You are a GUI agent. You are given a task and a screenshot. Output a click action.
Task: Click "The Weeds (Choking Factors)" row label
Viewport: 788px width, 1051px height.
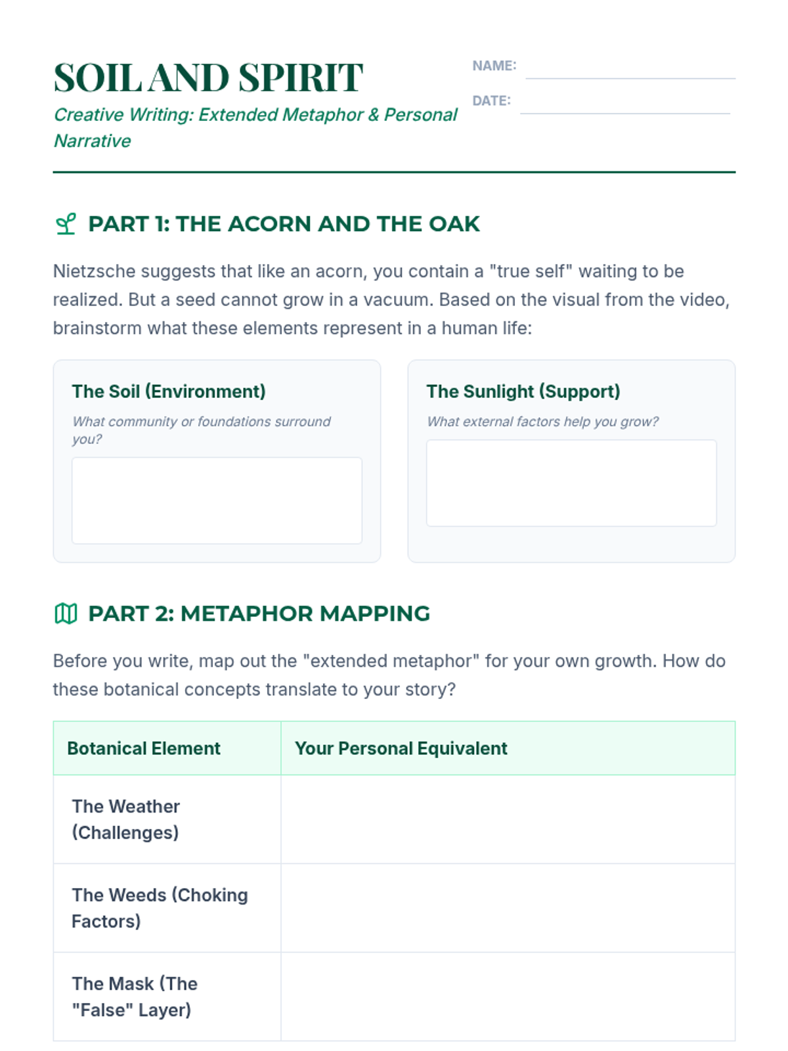(x=160, y=908)
